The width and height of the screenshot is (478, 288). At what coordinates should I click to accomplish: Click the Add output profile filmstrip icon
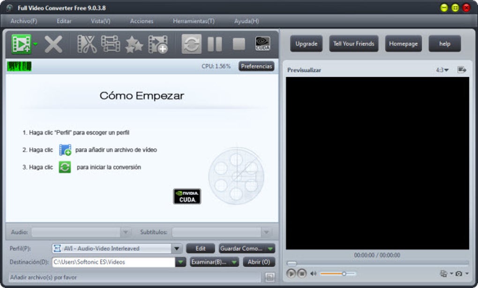tap(158, 44)
